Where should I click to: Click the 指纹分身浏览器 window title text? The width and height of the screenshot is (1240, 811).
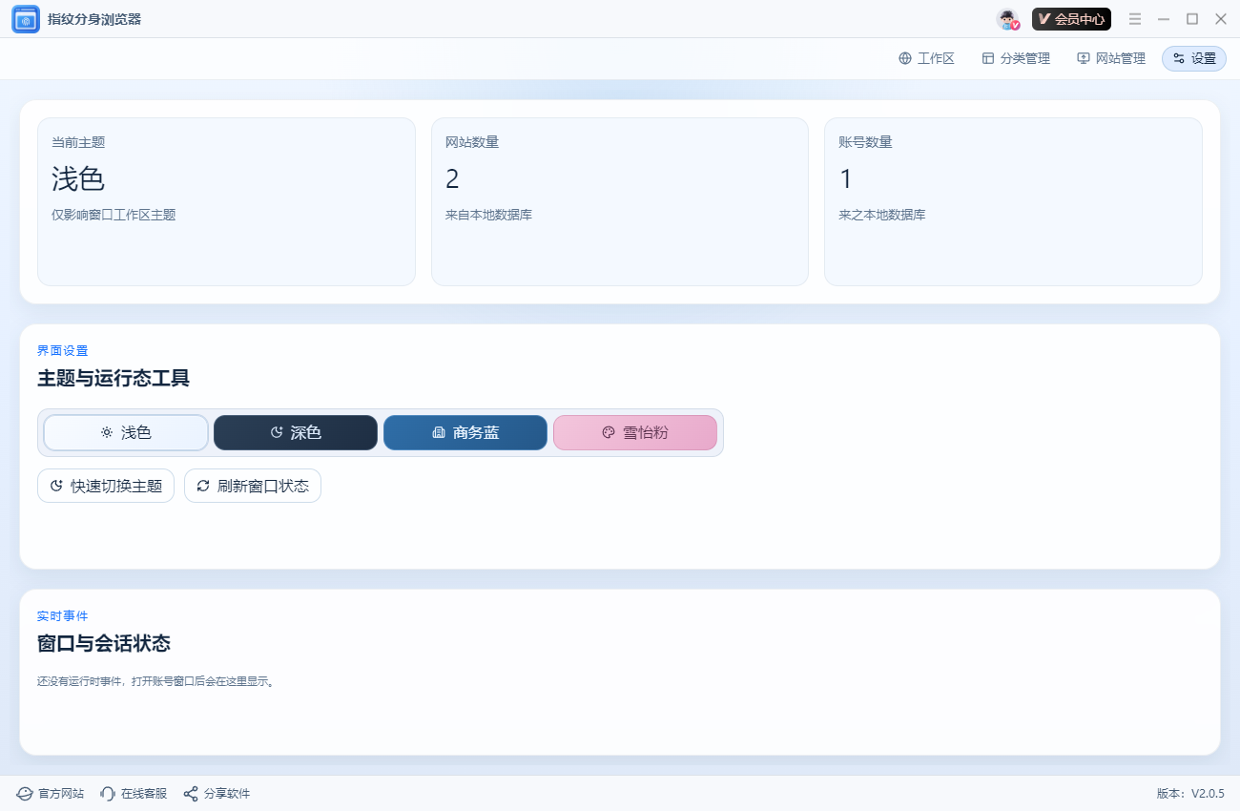[94, 19]
